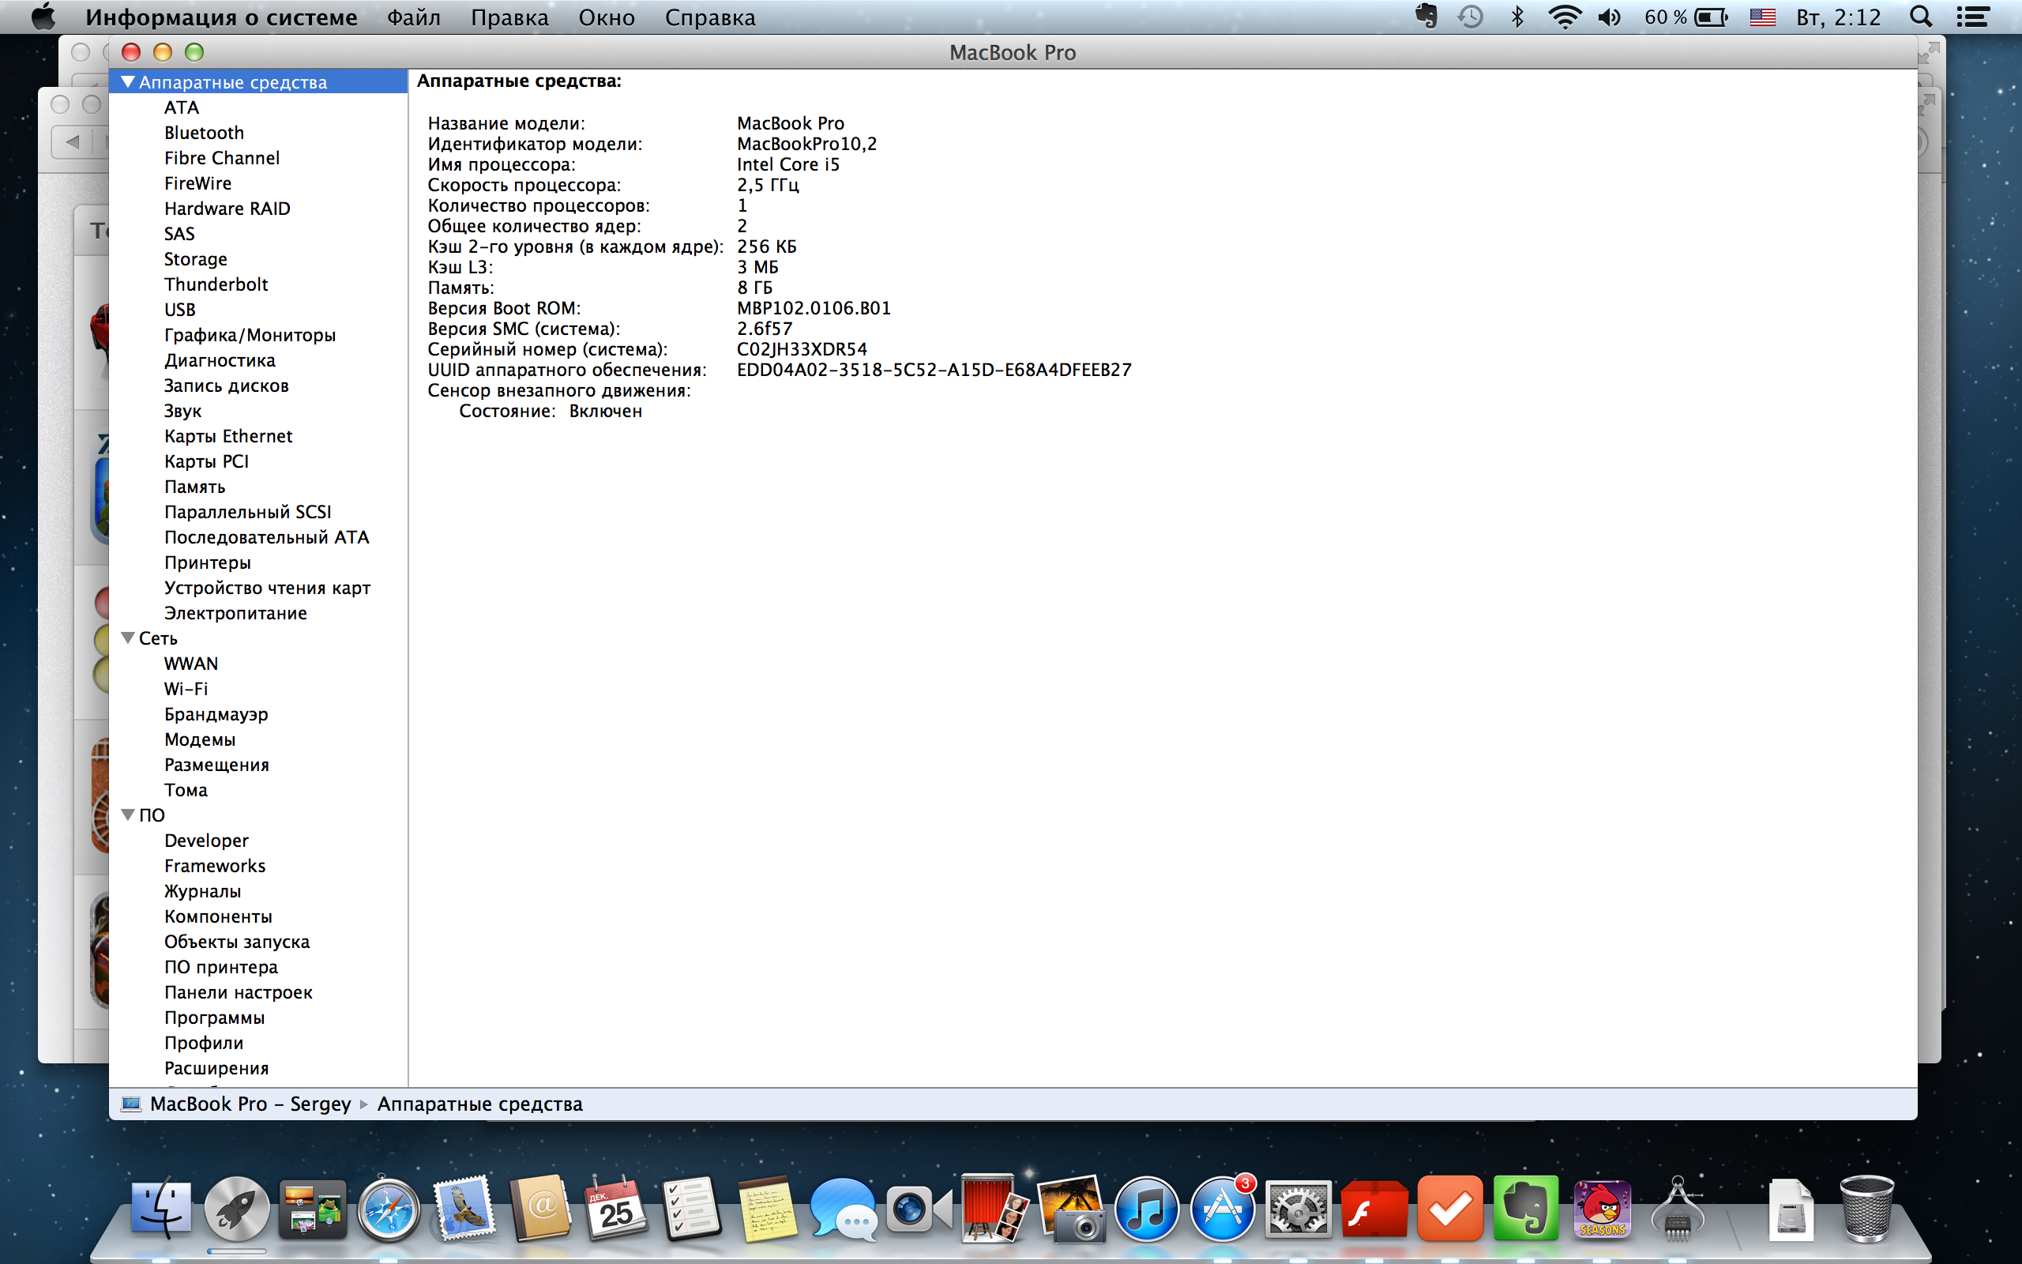
Task: Open Safari compass icon in Dock
Action: tap(389, 1209)
